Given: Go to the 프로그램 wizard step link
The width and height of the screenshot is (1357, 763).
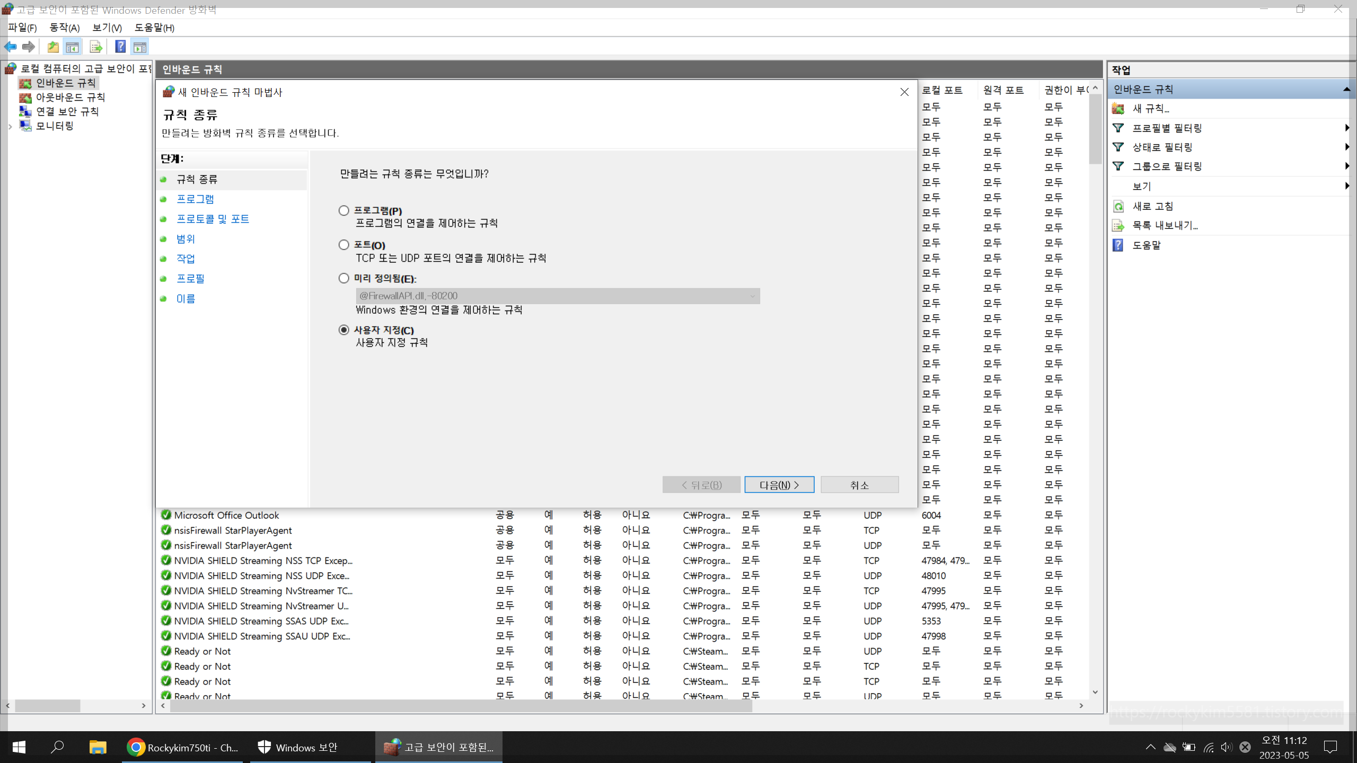Looking at the screenshot, I should click(195, 199).
